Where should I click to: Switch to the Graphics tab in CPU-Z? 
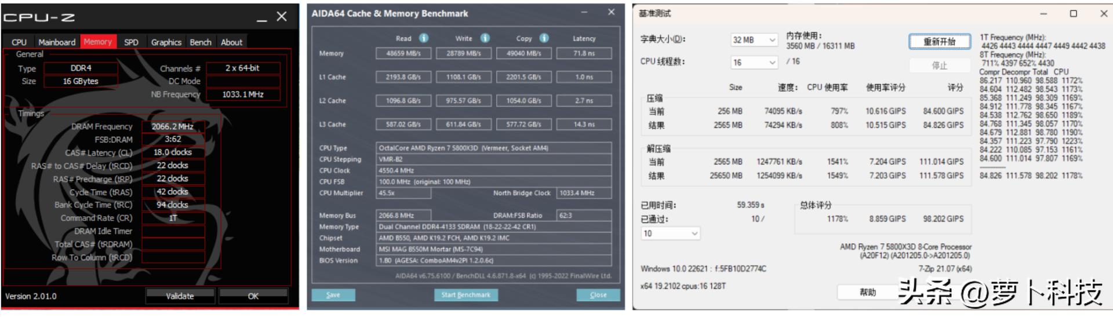(x=166, y=42)
